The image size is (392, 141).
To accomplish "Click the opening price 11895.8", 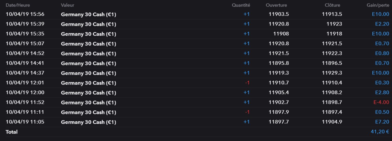I will pos(279,63).
